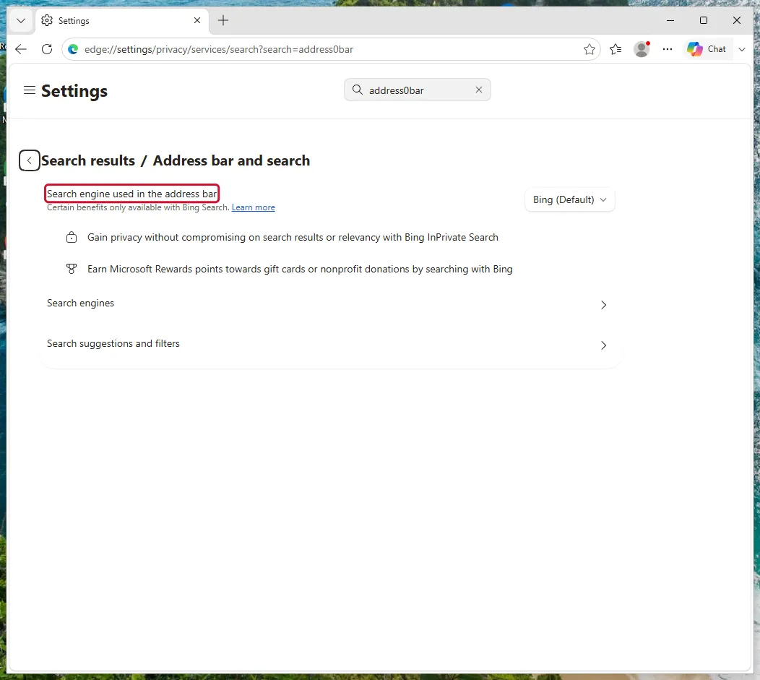Open the tab search dropdown arrow

21,20
